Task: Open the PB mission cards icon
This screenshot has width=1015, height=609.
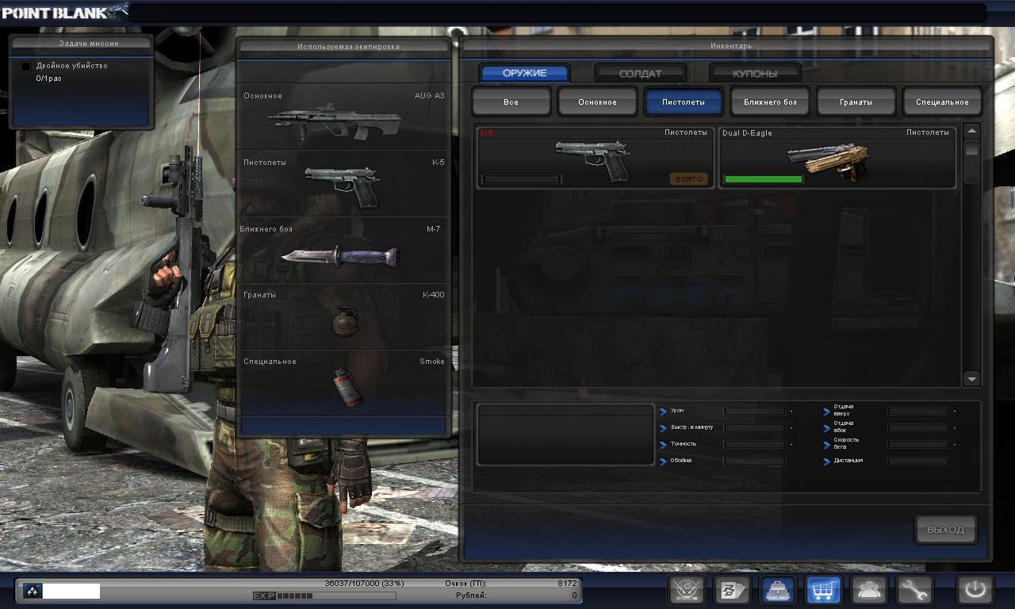Action: [x=732, y=590]
